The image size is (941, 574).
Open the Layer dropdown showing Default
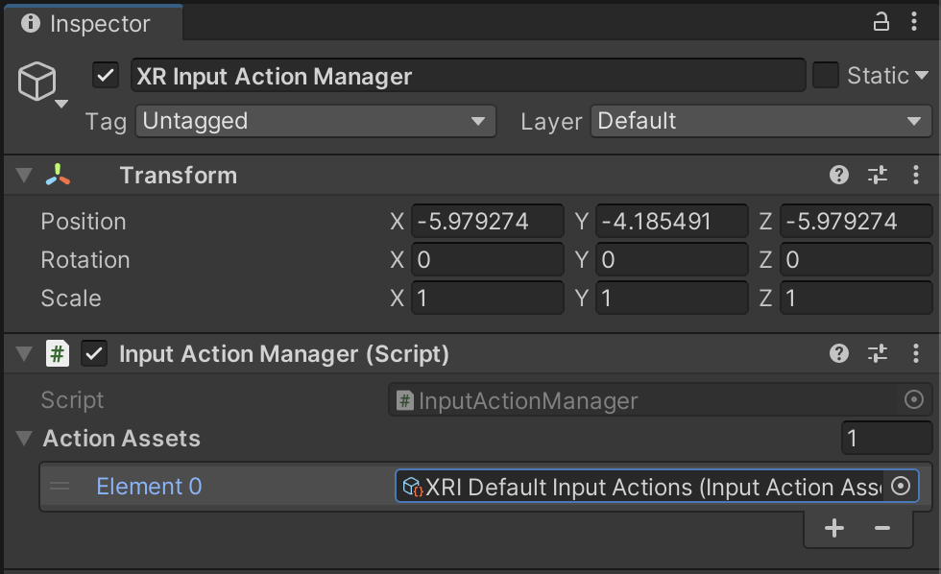click(x=760, y=122)
